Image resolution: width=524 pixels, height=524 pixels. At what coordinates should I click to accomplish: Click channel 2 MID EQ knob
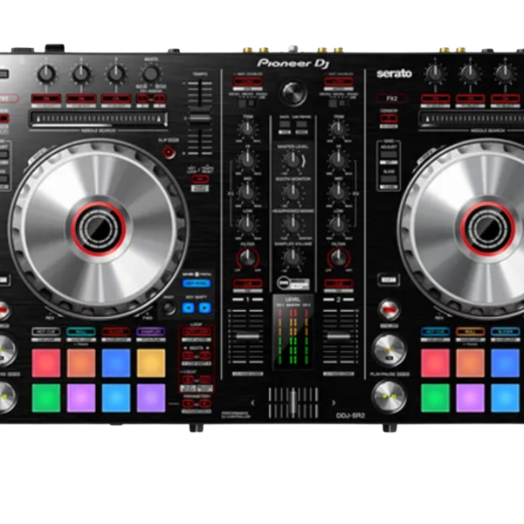pyautogui.click(x=338, y=192)
